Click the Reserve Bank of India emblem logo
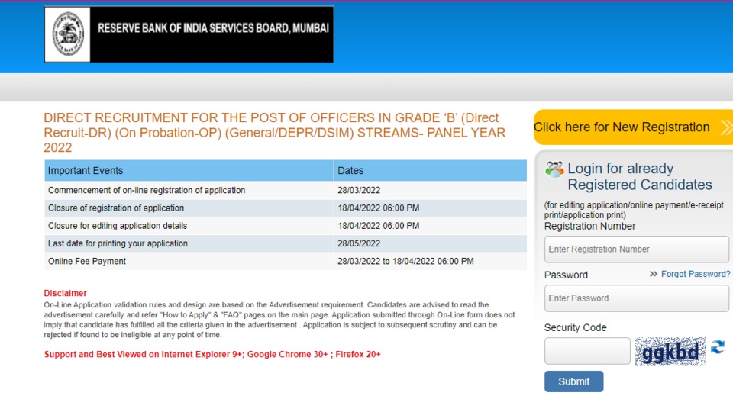Viewport: 733px width, 412px height. coord(68,34)
